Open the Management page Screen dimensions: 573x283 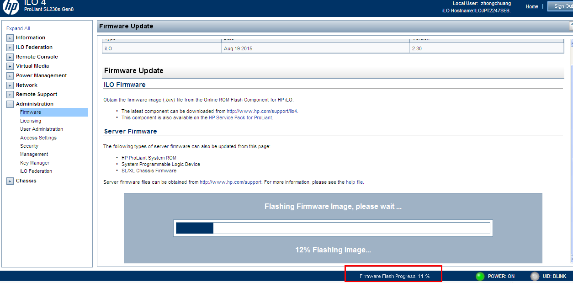coord(34,154)
